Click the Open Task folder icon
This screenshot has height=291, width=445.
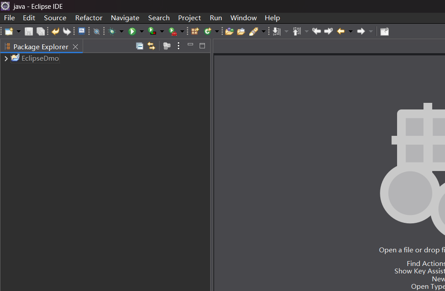click(241, 31)
